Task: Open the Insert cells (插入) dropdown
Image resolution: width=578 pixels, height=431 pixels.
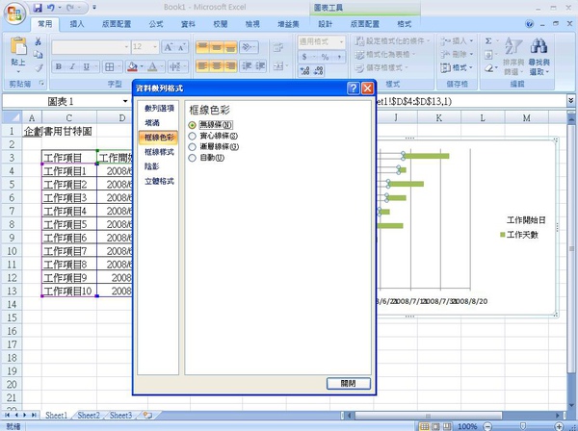Action: pyautogui.click(x=457, y=40)
